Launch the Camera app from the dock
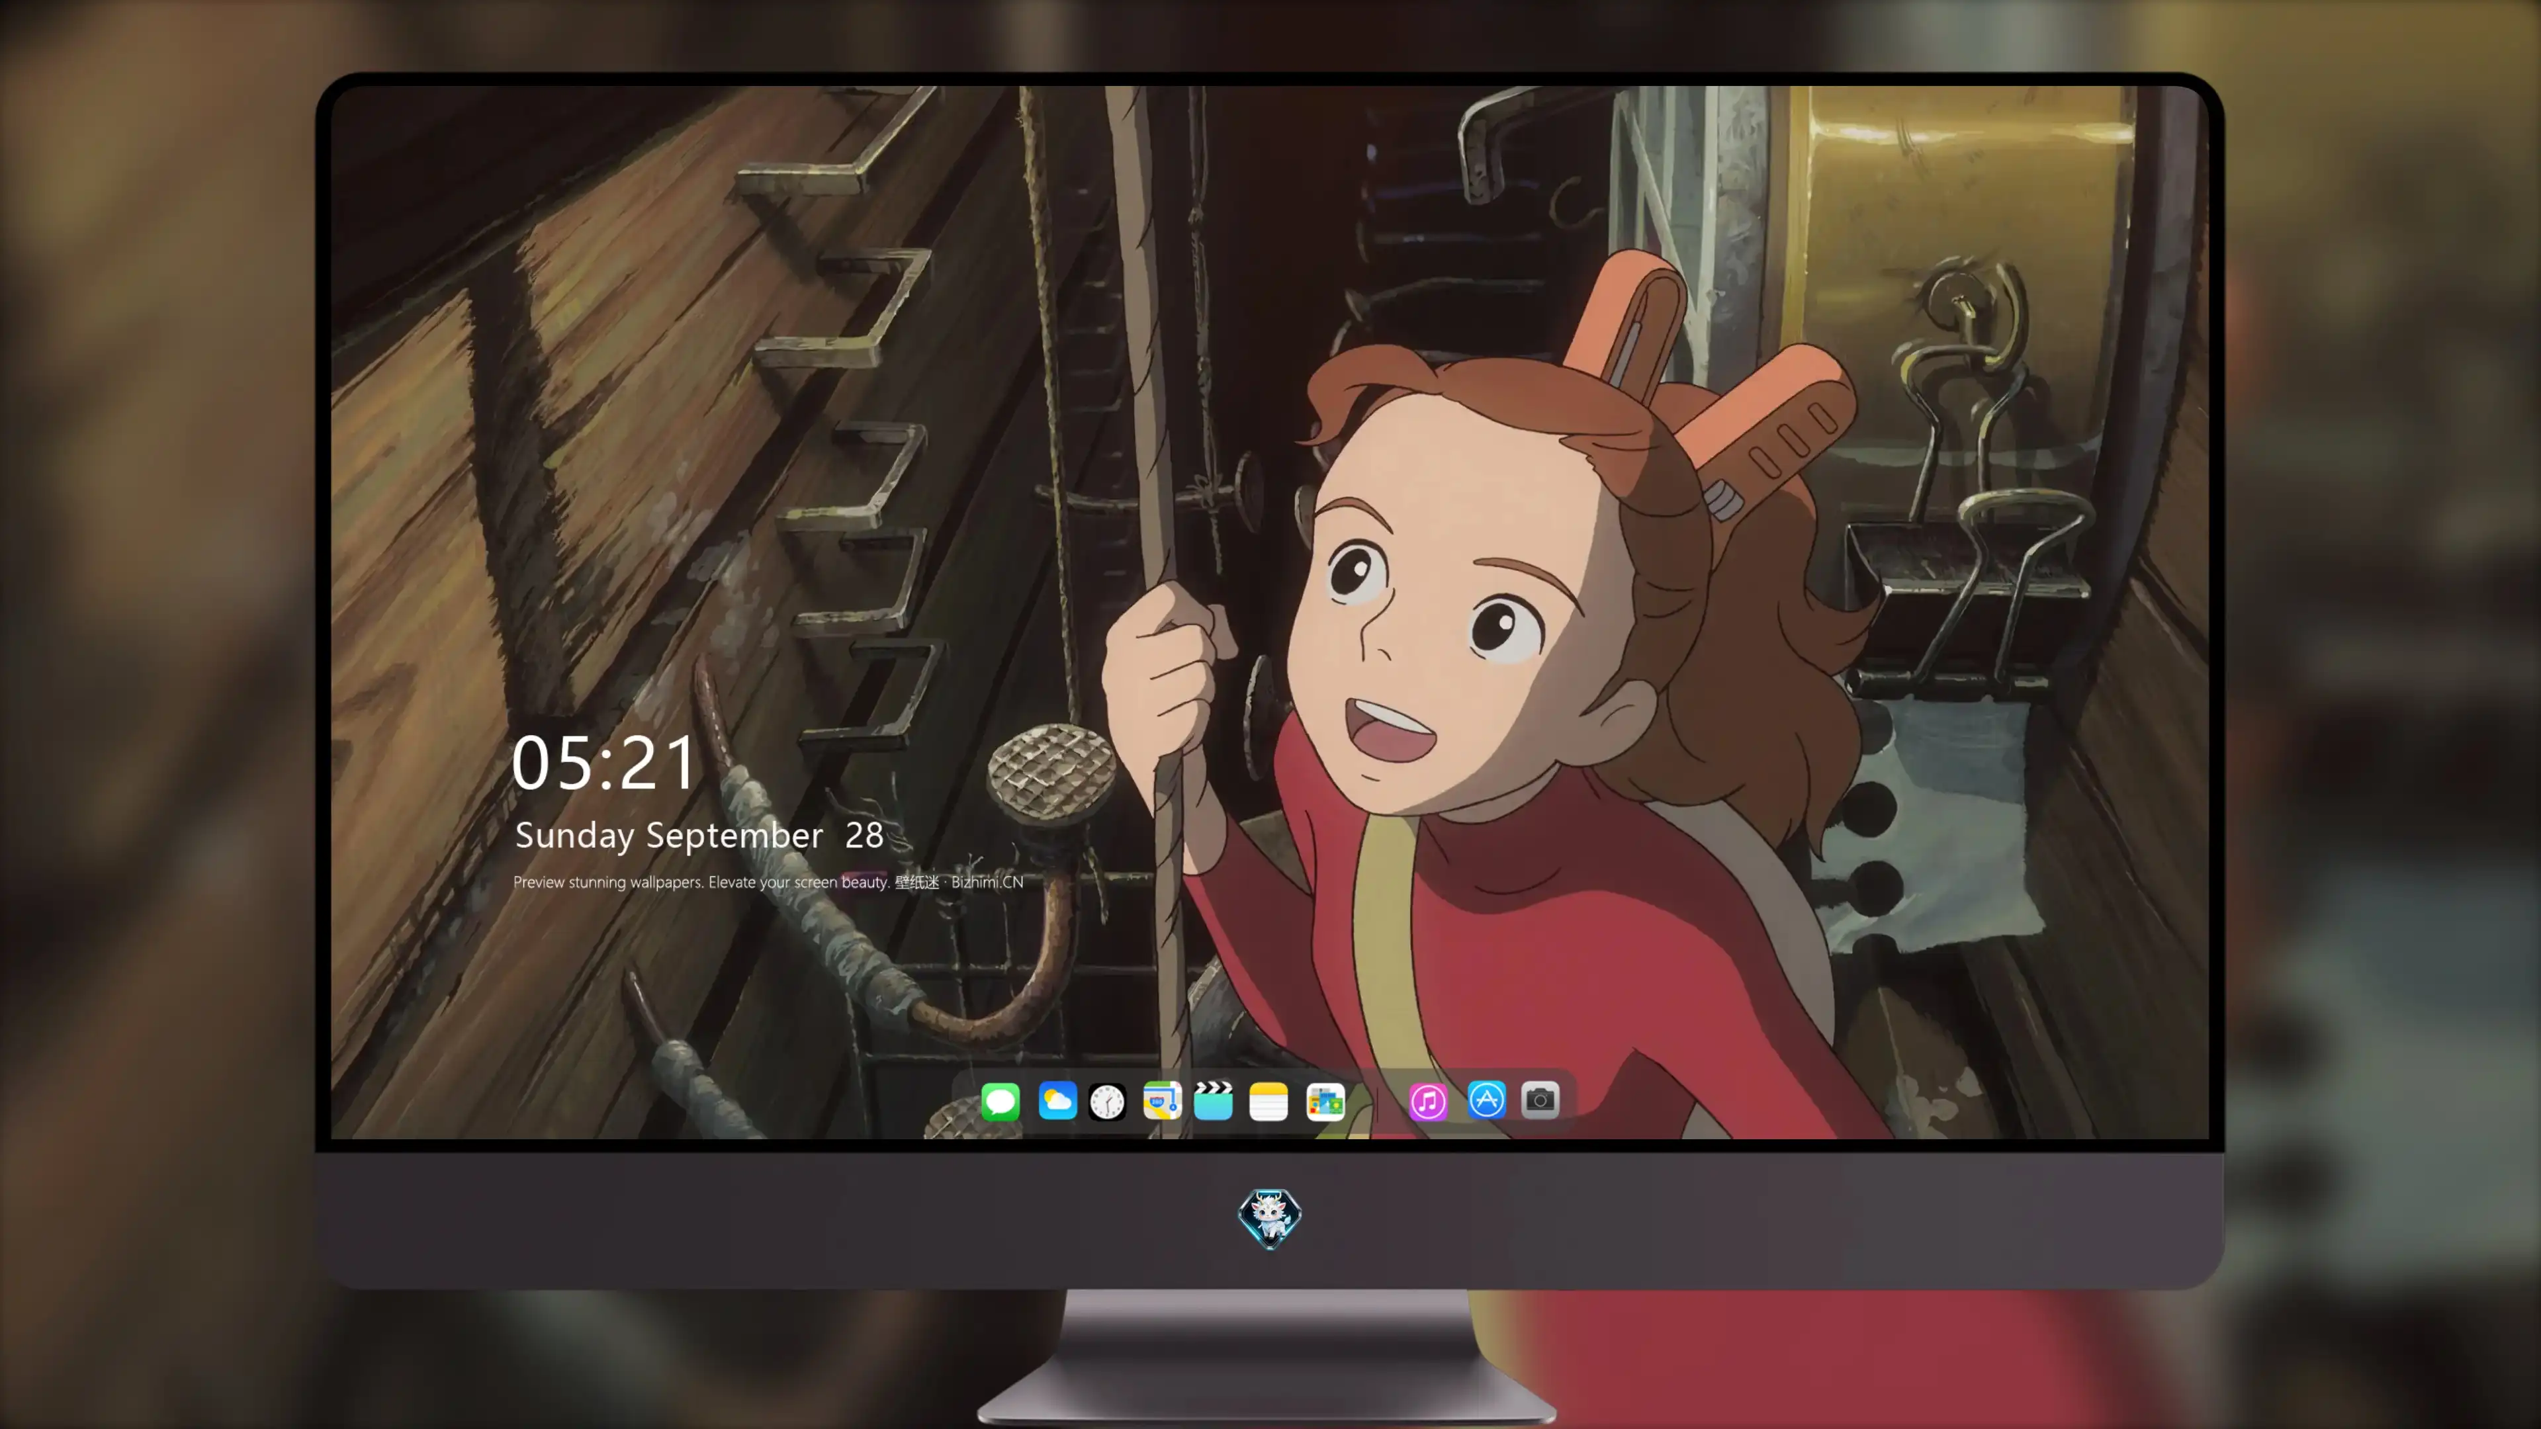2541x1429 pixels. click(1540, 1101)
